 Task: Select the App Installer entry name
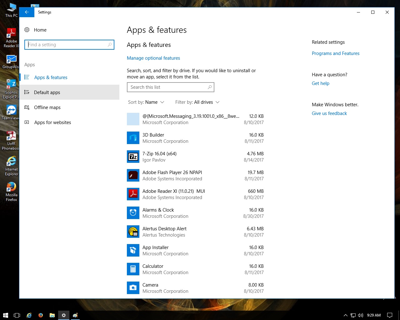[x=155, y=247]
